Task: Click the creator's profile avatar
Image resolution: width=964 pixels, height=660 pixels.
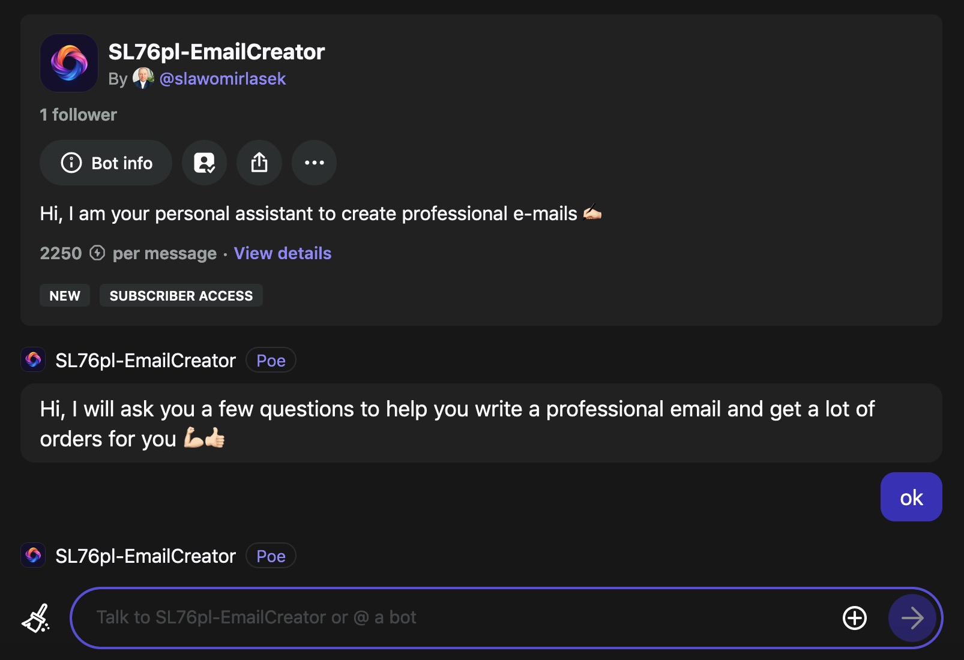Action: click(143, 78)
